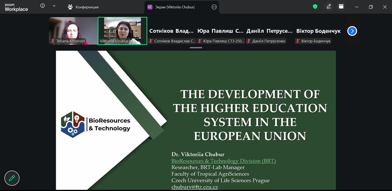Expand the dropdown chevron beside info icon
Viewport: 392px width, 191px height.
(x=54, y=6)
